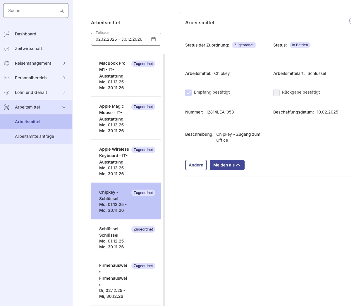Click the Suche search field
The width and height of the screenshot is (354, 306).
[x=36, y=11]
